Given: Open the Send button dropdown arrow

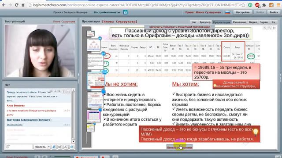Looking at the screenshot, I should [x=49, y=147].
